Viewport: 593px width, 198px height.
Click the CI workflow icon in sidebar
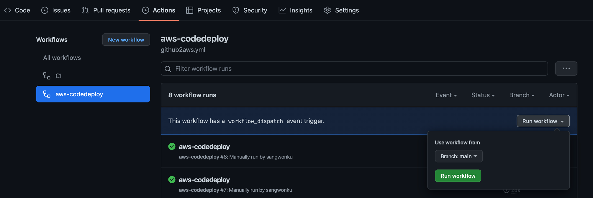(x=47, y=76)
